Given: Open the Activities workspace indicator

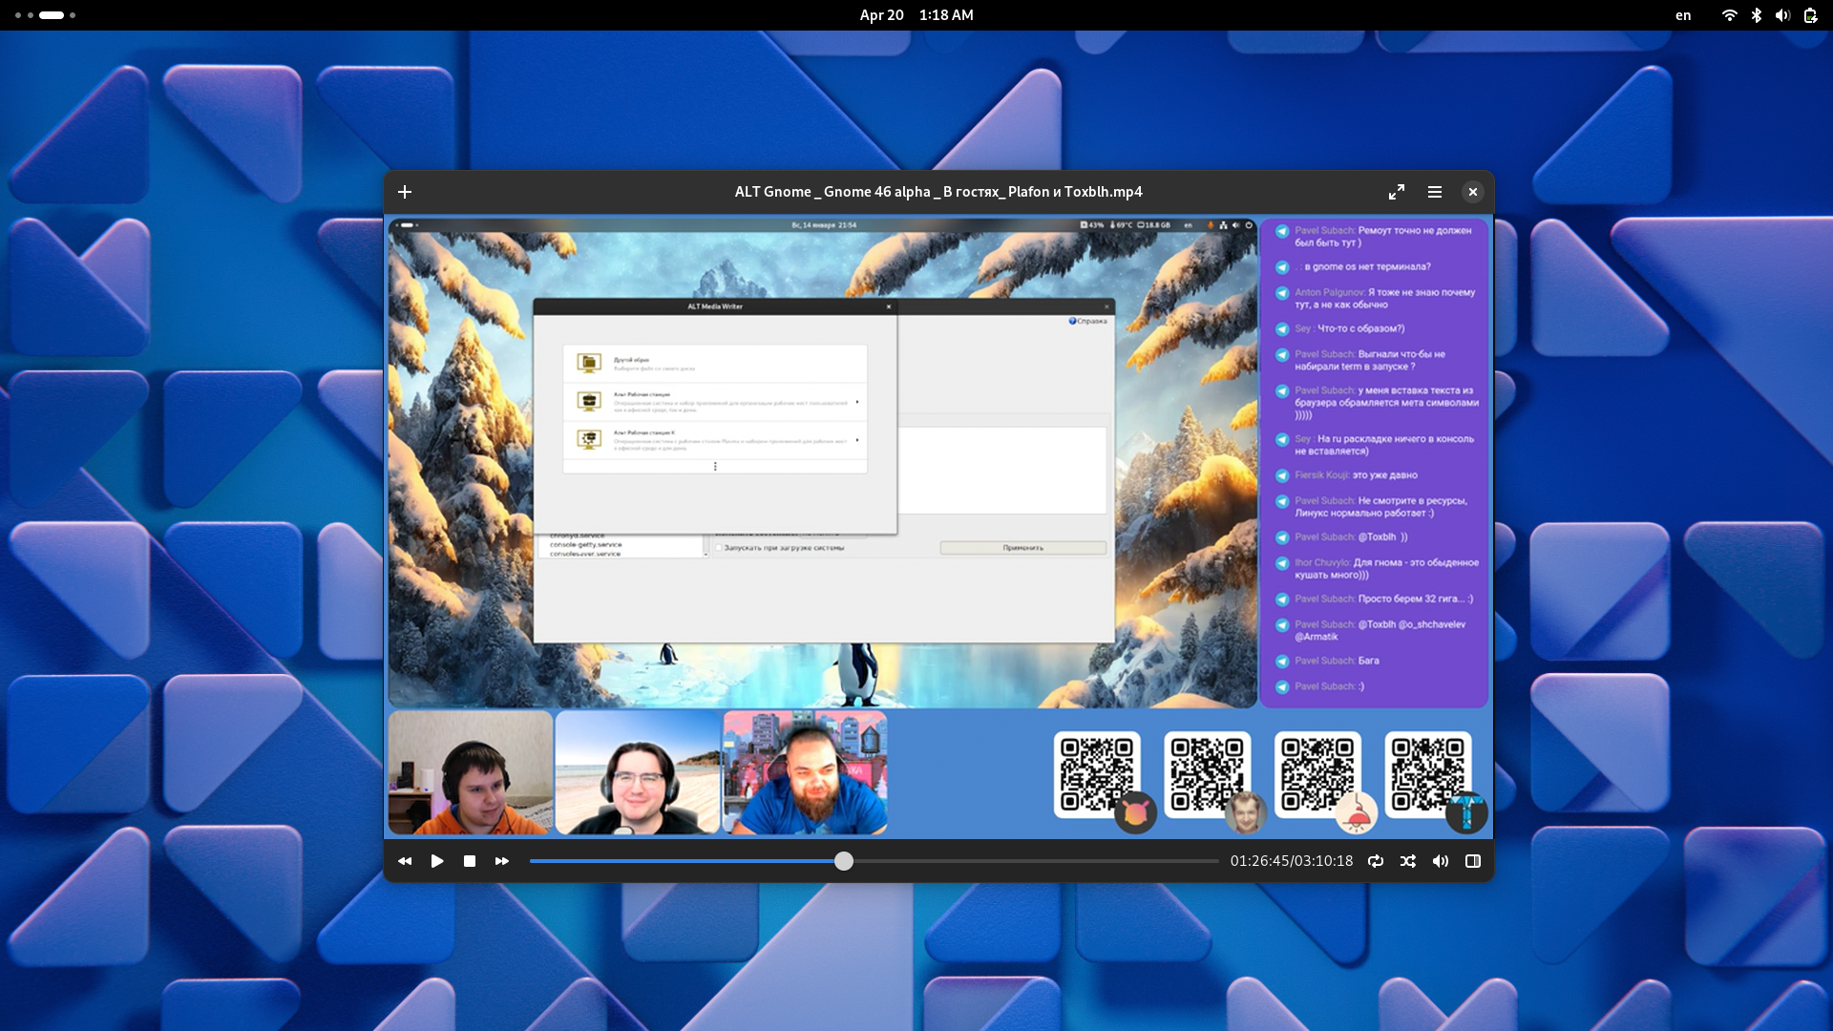Looking at the screenshot, I should pyautogui.click(x=45, y=15).
